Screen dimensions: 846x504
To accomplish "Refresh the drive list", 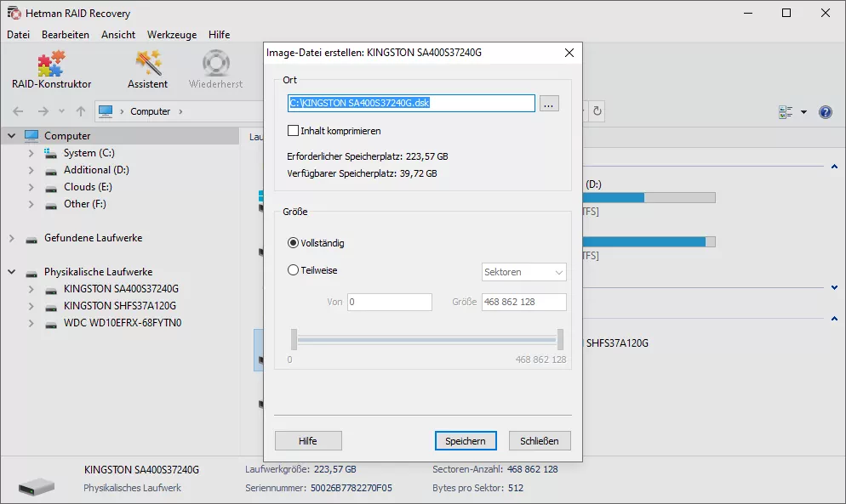I will 597,111.
